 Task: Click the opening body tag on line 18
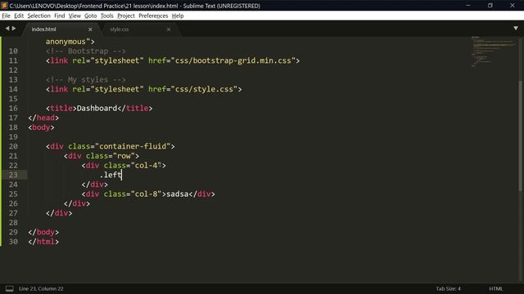coord(41,127)
